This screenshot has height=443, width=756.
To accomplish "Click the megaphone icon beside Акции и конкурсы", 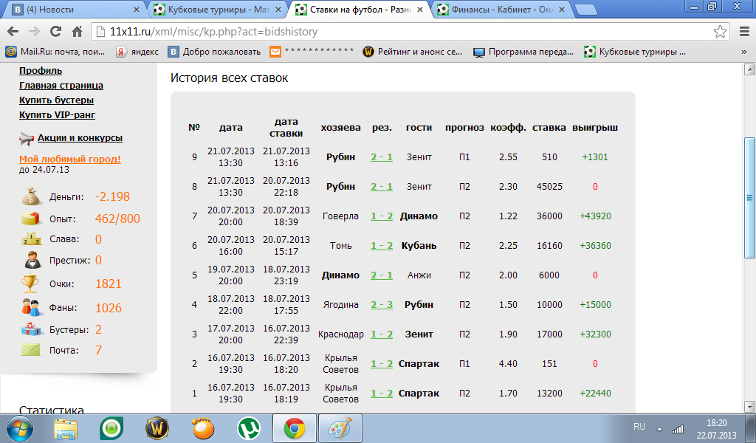I will click(x=27, y=138).
